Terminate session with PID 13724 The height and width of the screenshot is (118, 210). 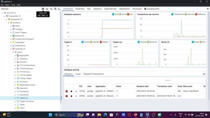(67, 91)
